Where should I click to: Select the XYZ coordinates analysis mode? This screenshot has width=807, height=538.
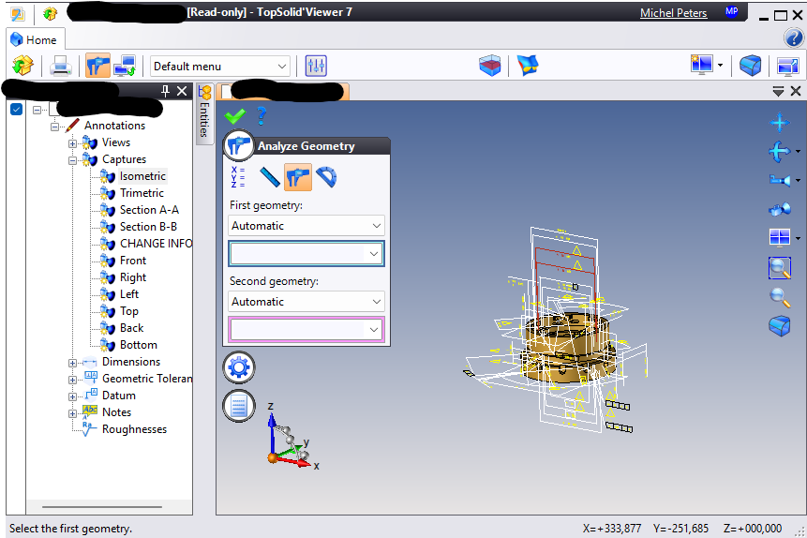coord(238,177)
